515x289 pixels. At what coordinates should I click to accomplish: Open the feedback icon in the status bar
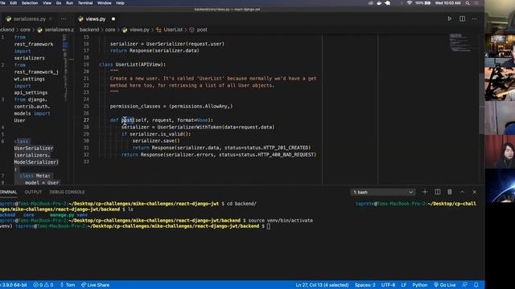[465, 285]
